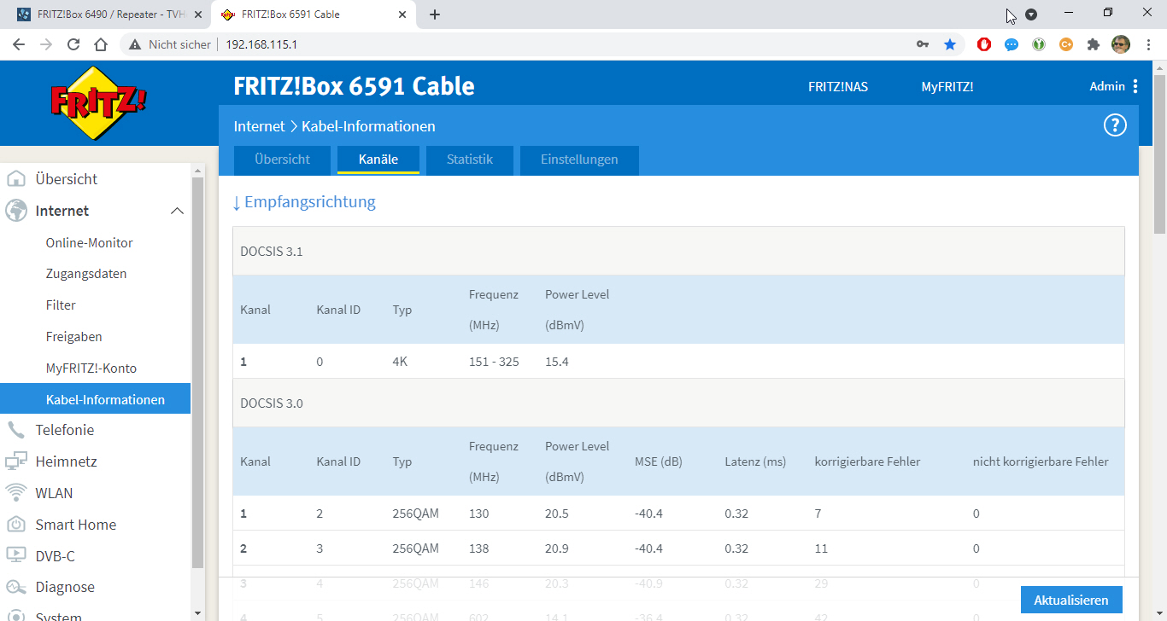1167x621 pixels.
Task: Click the orange C extension icon
Action: (x=1066, y=44)
